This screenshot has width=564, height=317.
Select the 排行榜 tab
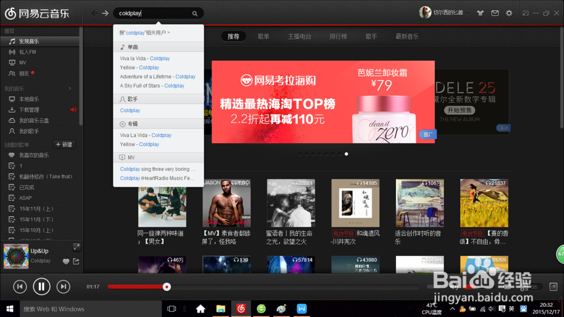coord(338,36)
